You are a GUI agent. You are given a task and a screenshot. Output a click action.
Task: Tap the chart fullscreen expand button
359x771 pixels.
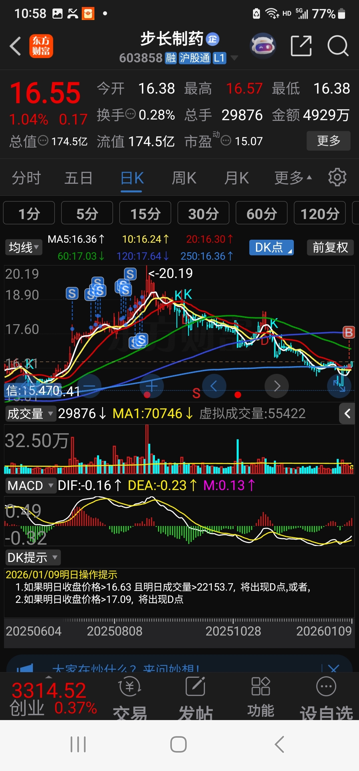[x=339, y=386]
